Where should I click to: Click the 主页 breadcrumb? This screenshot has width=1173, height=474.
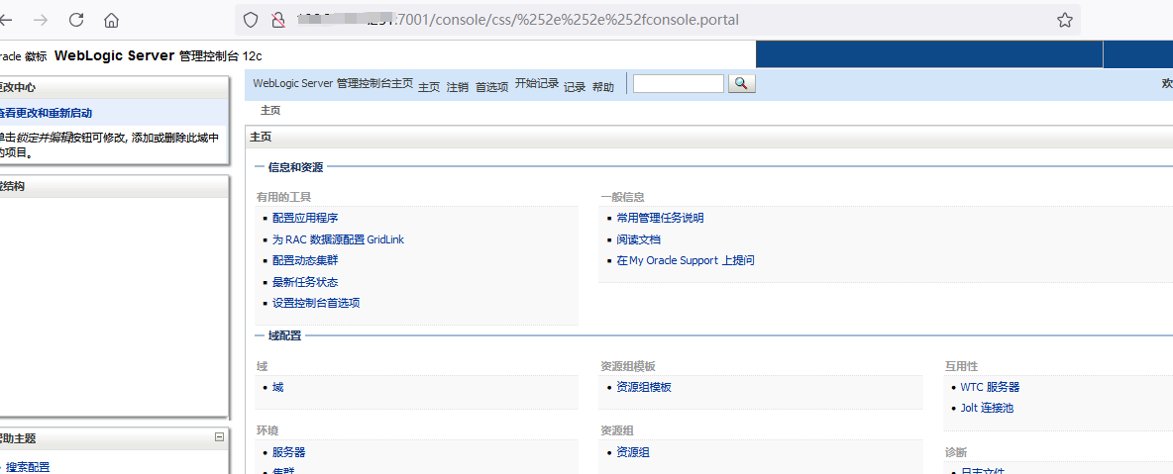point(270,111)
